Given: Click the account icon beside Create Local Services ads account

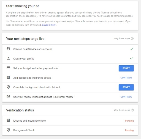Looking at the screenshot, I should pyautogui.click(x=8, y=49).
